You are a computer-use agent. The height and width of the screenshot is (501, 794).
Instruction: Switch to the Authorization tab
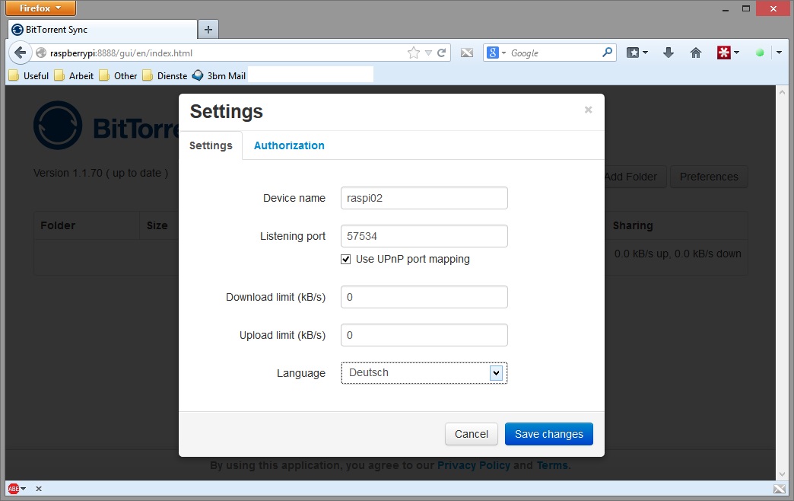289,145
